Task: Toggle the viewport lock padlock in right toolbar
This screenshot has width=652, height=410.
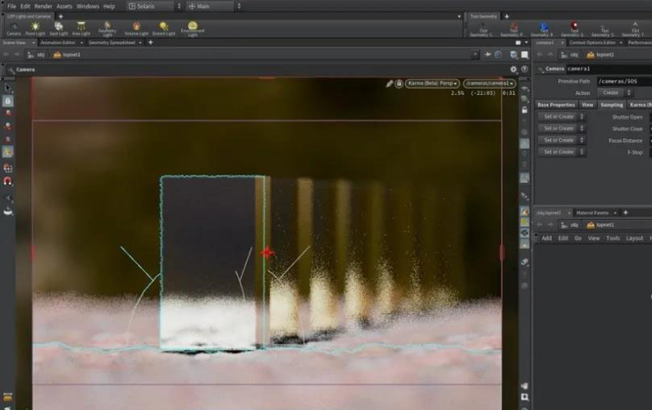Action: (x=525, y=110)
